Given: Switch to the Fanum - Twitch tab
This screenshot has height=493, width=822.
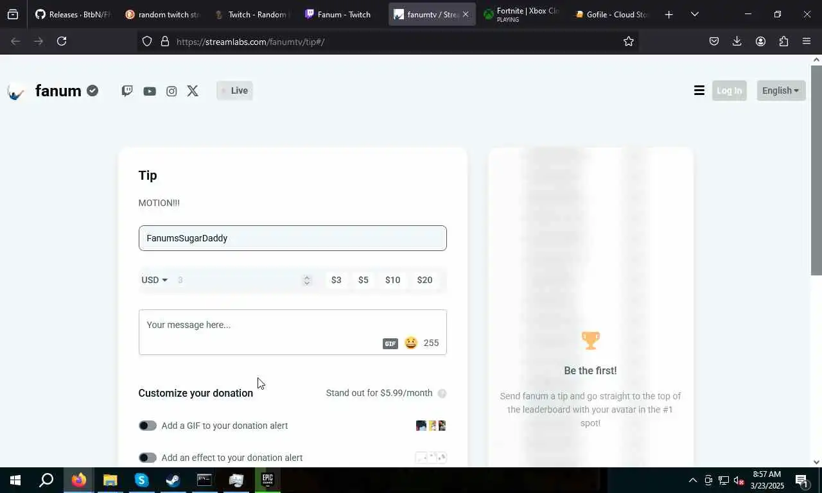Looking at the screenshot, I should click(x=342, y=14).
